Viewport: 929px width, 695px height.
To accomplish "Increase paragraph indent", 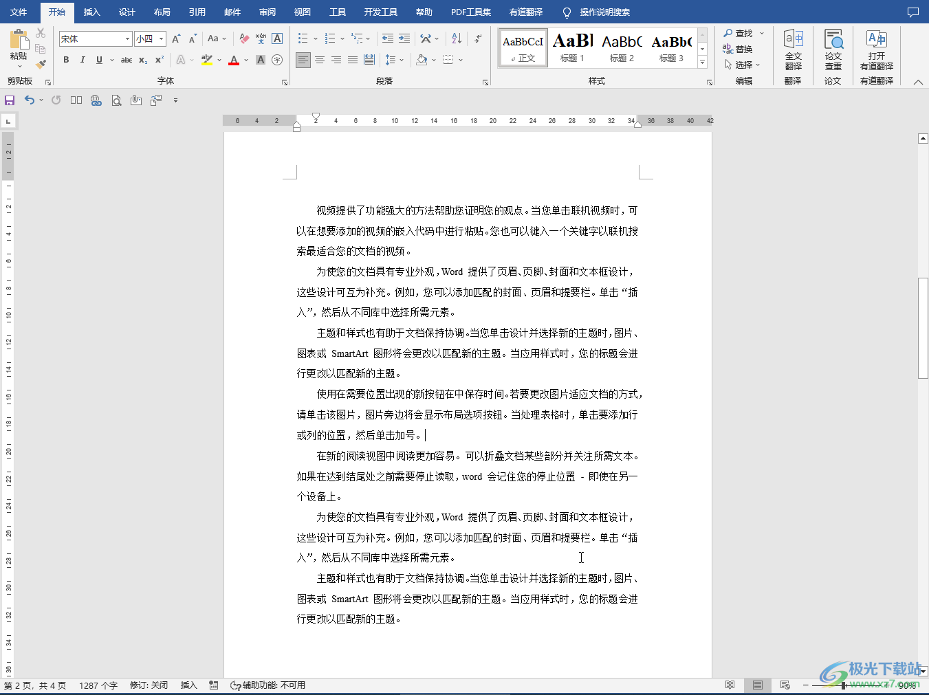I will 404,38.
